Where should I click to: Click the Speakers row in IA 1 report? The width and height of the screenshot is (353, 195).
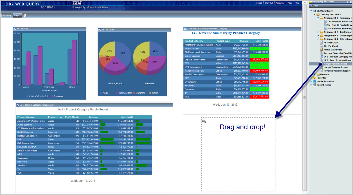pos(84,165)
